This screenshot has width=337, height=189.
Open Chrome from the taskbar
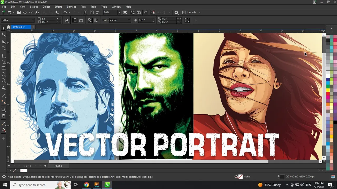coord(86,185)
